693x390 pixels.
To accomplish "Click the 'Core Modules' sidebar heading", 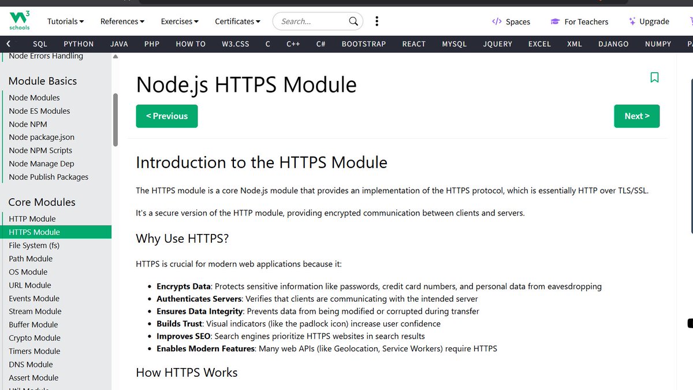I will [x=42, y=202].
